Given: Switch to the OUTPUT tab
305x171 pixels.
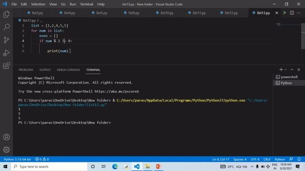Looking at the screenshot, I should (x=45, y=70).
